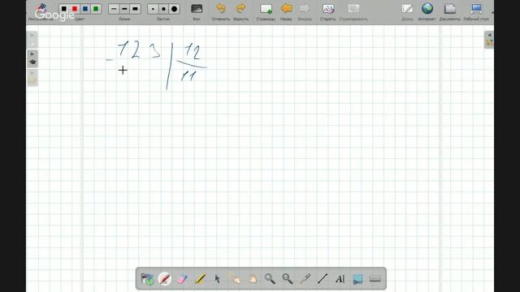
Task: Clear the page with Стереть
Action: click(328, 9)
